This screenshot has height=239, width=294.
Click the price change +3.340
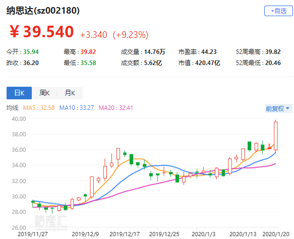[x=94, y=35]
